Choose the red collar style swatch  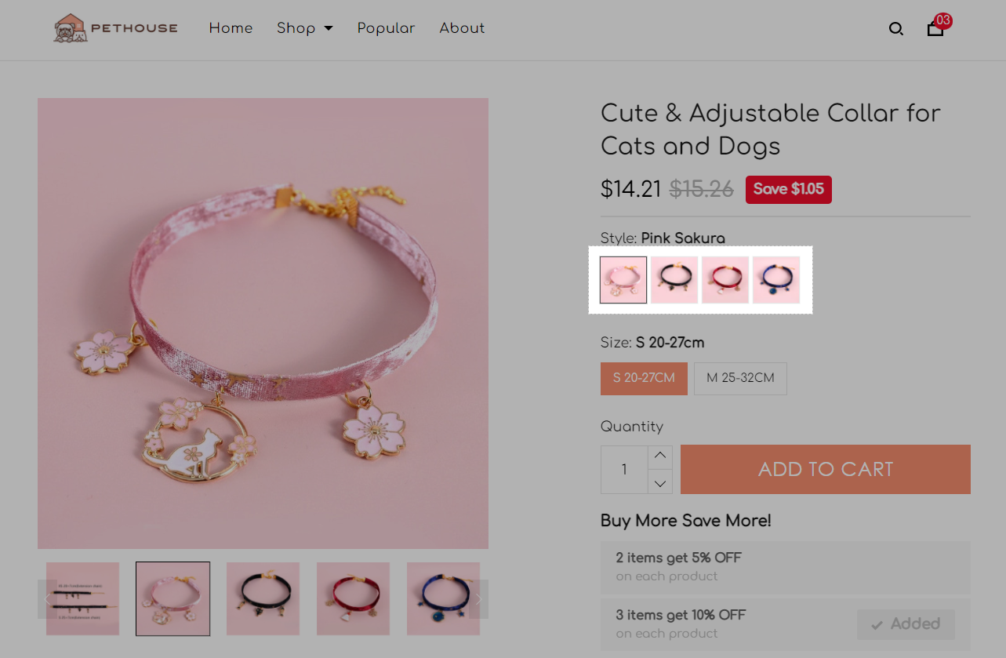pyautogui.click(x=725, y=280)
